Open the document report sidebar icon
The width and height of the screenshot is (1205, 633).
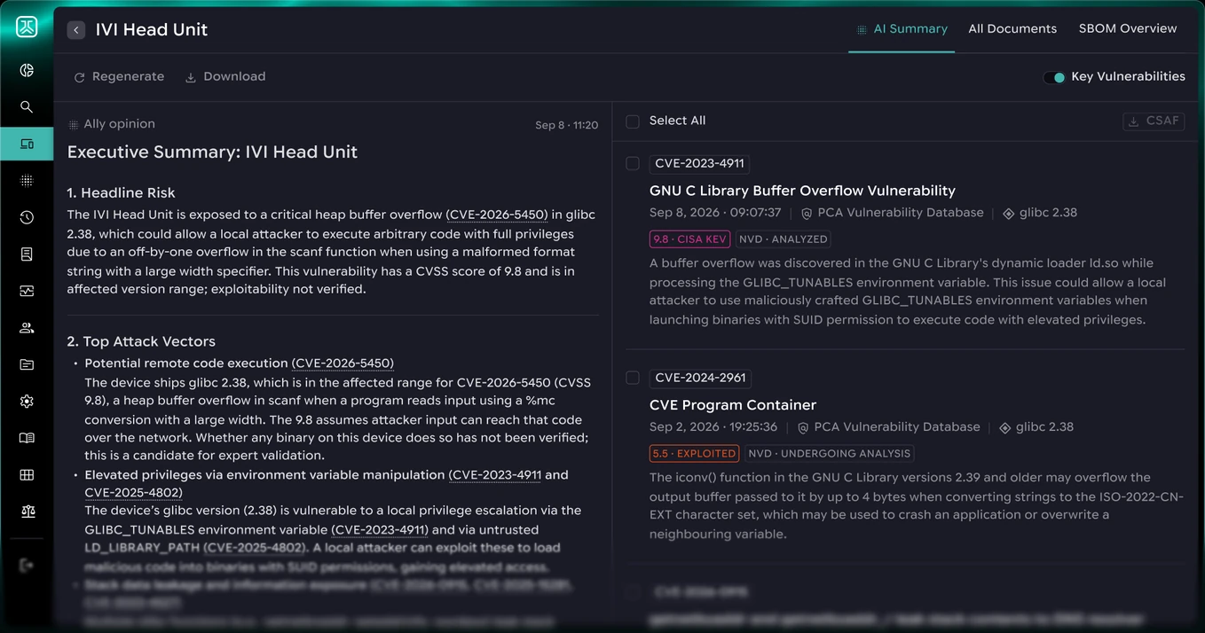coord(27,254)
